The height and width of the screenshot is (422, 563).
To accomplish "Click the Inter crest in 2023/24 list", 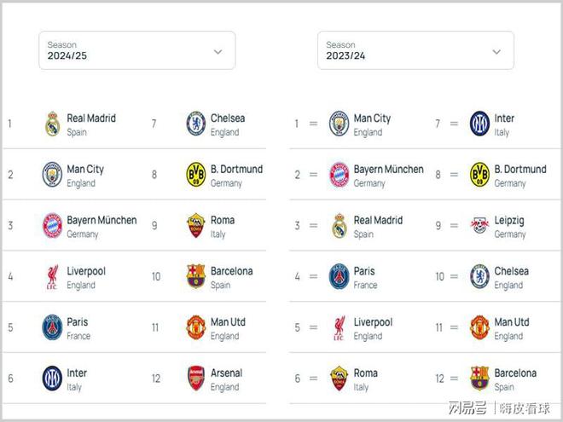I will coord(479,124).
